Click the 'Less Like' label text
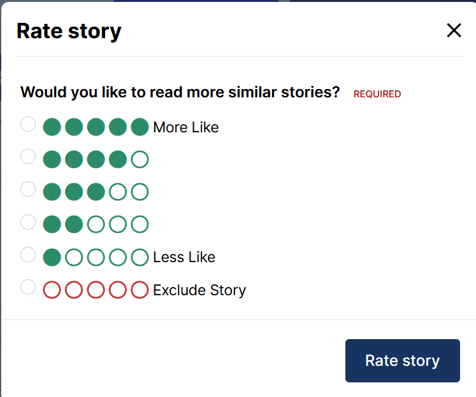The height and width of the screenshot is (397, 476). pyautogui.click(x=184, y=257)
